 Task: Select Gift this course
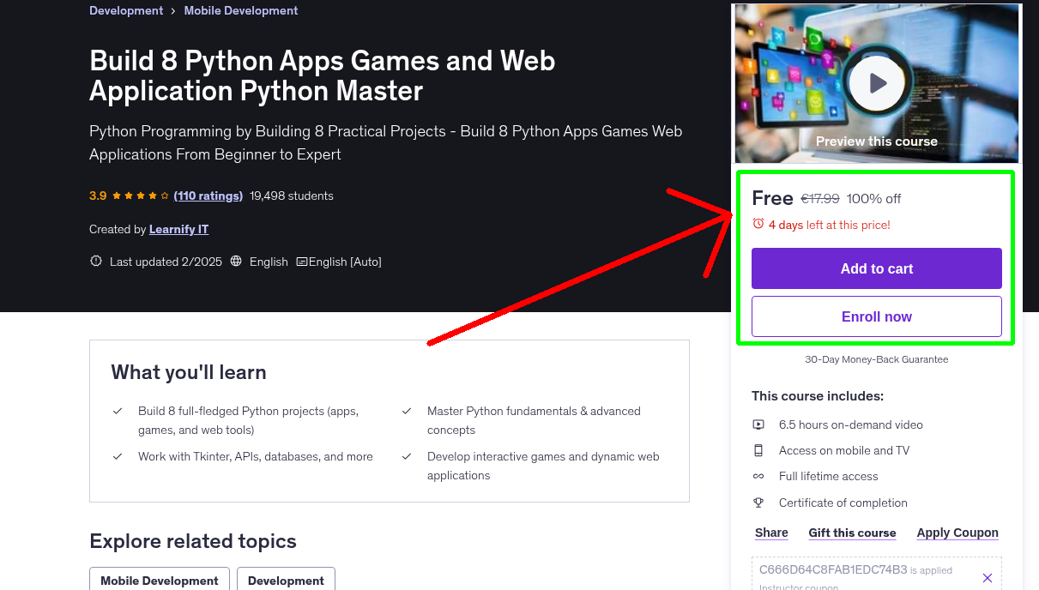pyautogui.click(x=852, y=533)
